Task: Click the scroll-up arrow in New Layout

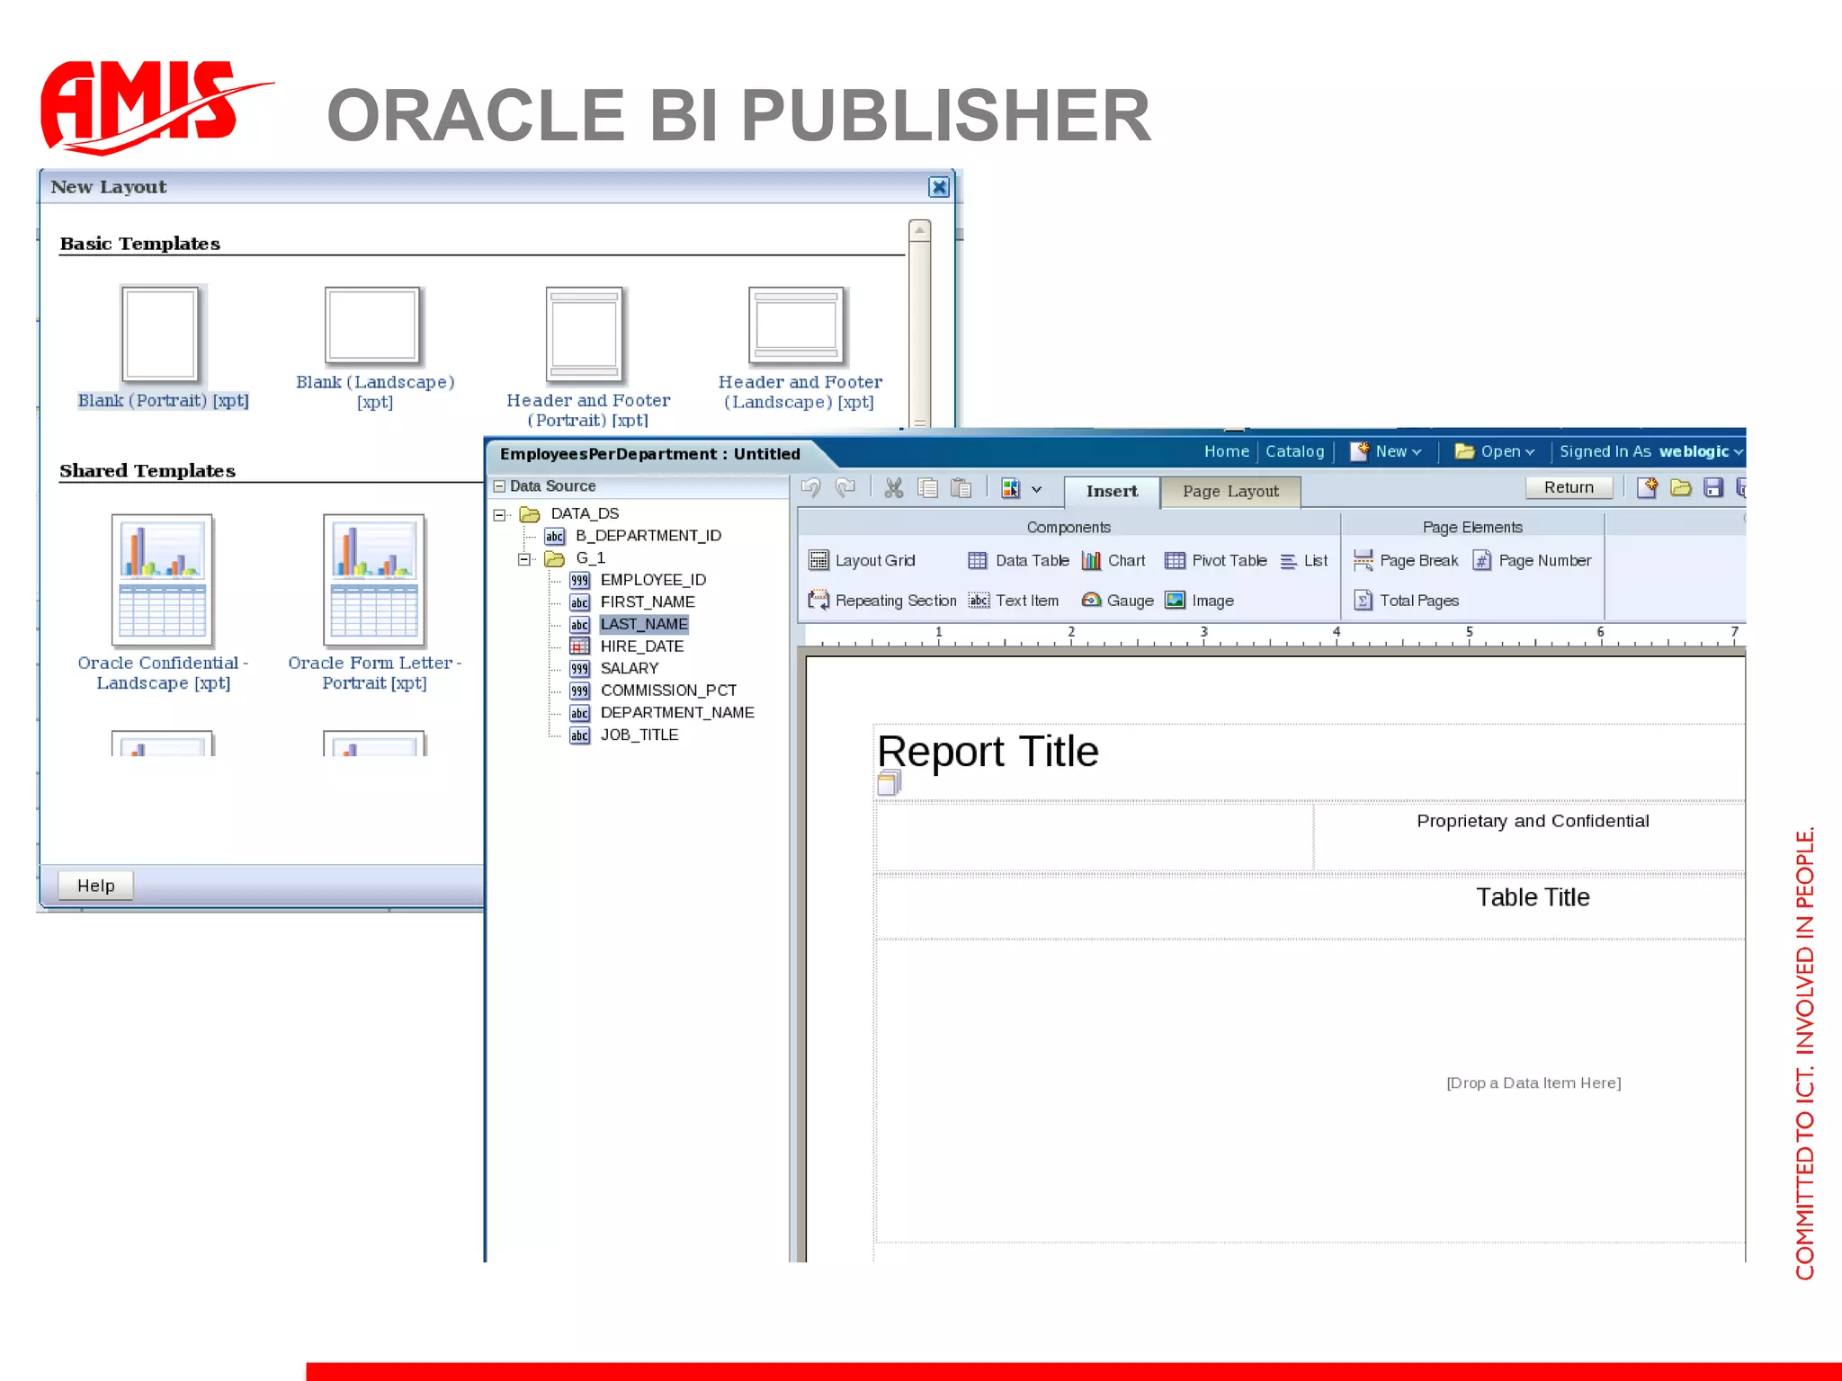Action: point(919,231)
